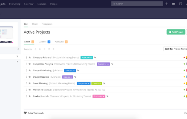Select the Archived projects tab
The height and width of the screenshot is (119, 187).
[61, 42]
